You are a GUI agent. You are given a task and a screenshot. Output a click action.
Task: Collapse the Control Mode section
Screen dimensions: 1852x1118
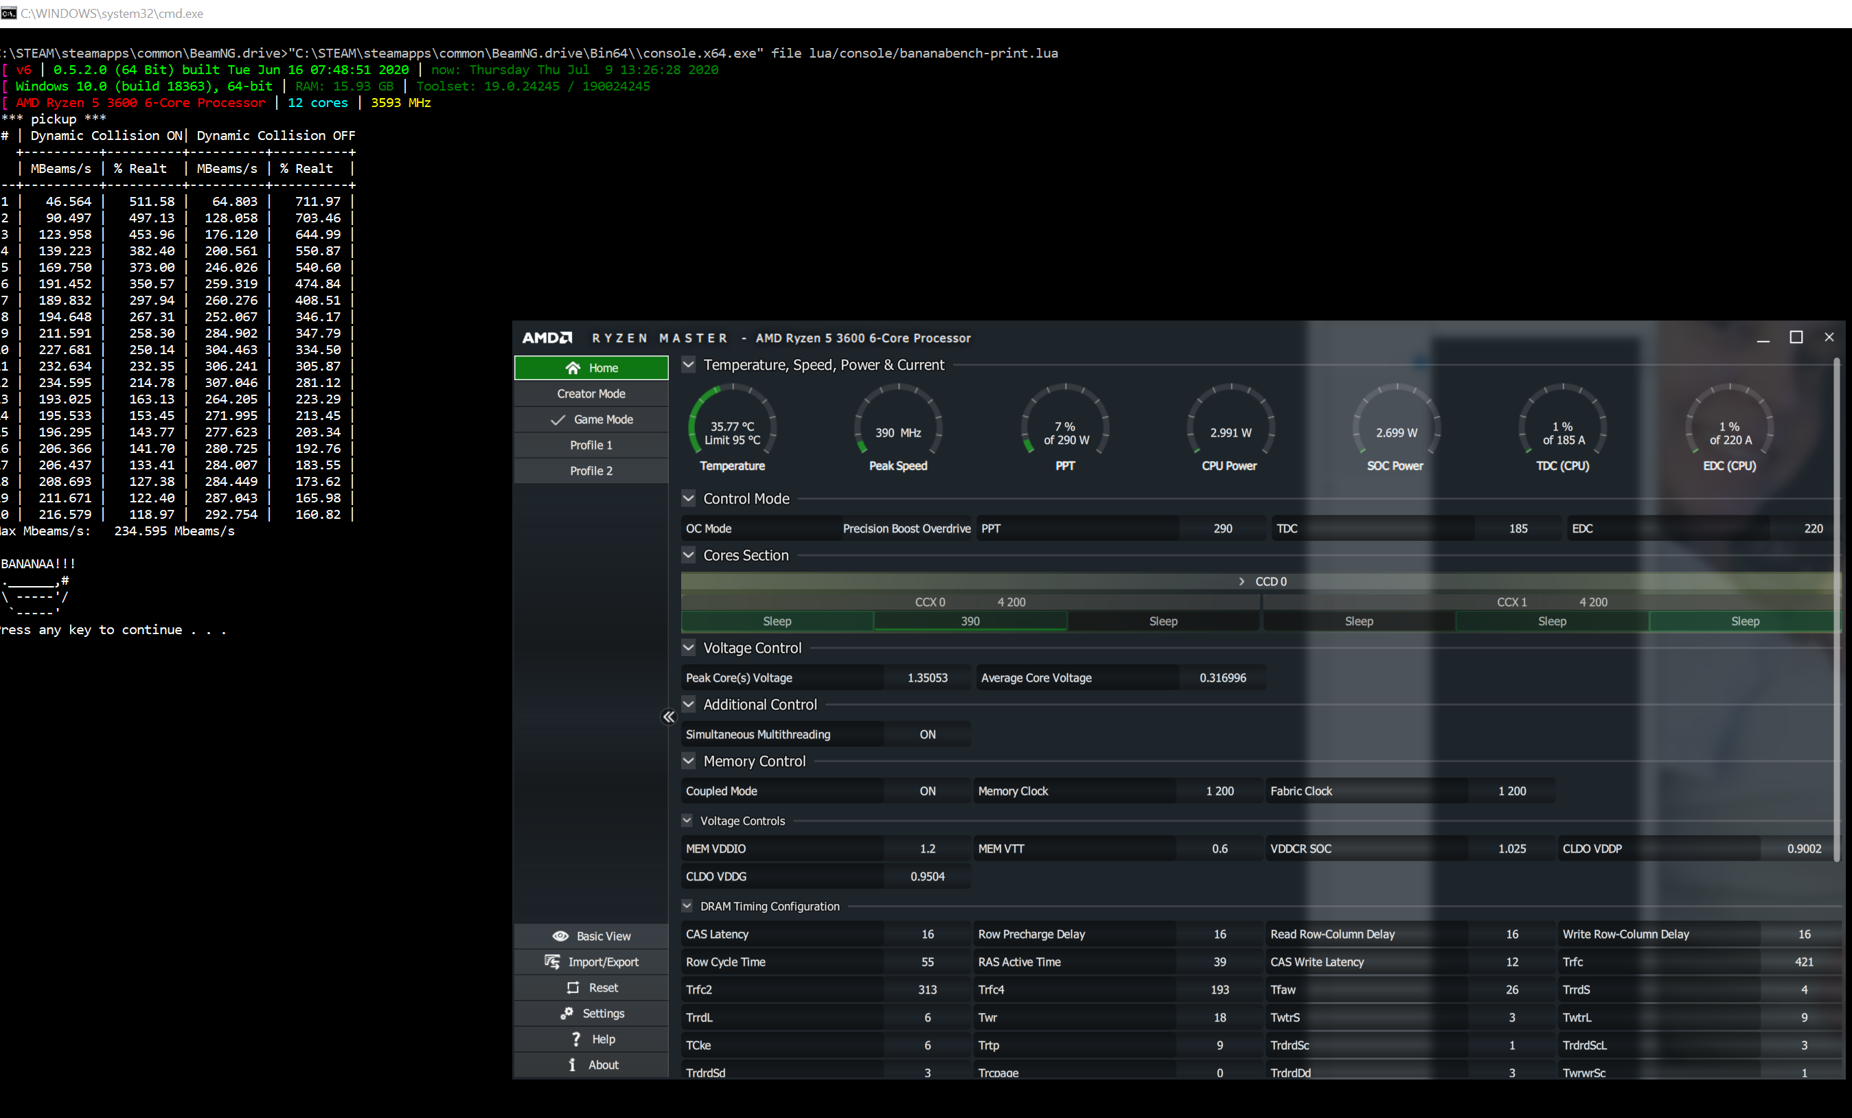pos(689,498)
